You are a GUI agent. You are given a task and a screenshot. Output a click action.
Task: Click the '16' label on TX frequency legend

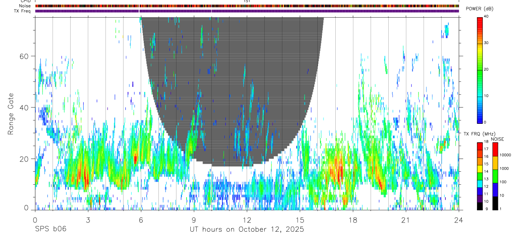(486, 157)
